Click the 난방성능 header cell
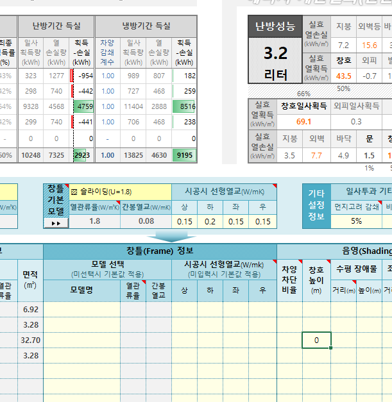 click(x=275, y=26)
